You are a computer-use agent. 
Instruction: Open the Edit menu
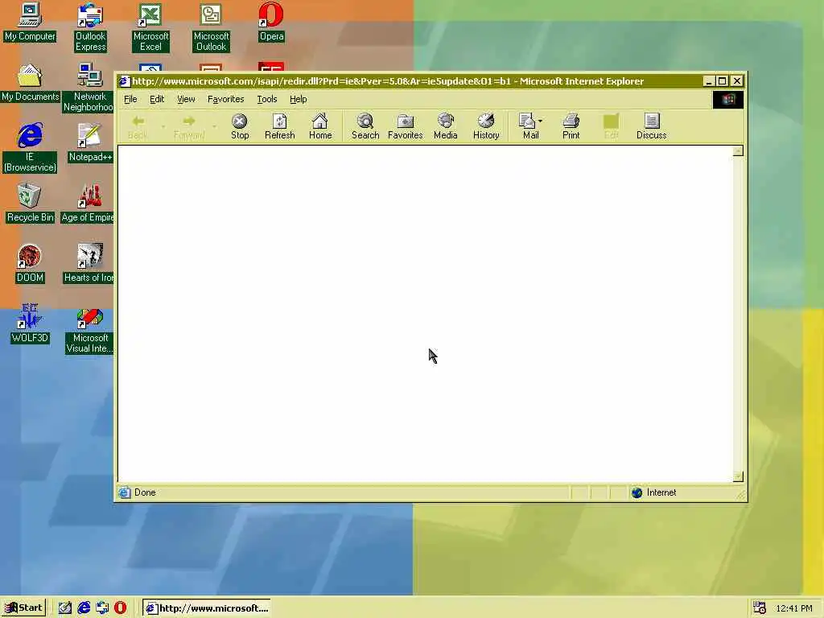click(157, 99)
